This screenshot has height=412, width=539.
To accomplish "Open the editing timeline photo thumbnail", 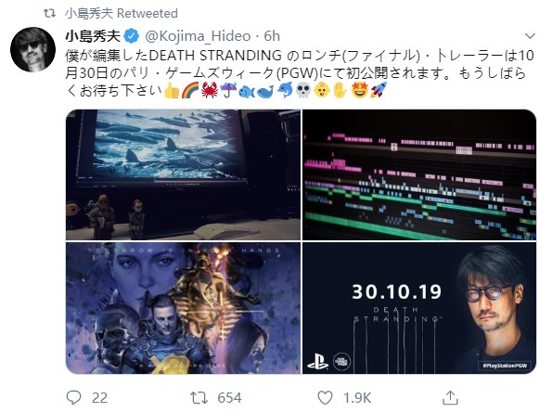I will pos(419,174).
